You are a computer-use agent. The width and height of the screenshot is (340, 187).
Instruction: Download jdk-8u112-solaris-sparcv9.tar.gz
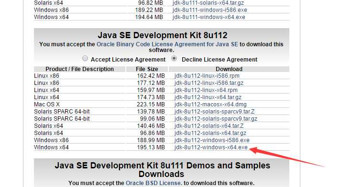(216, 119)
